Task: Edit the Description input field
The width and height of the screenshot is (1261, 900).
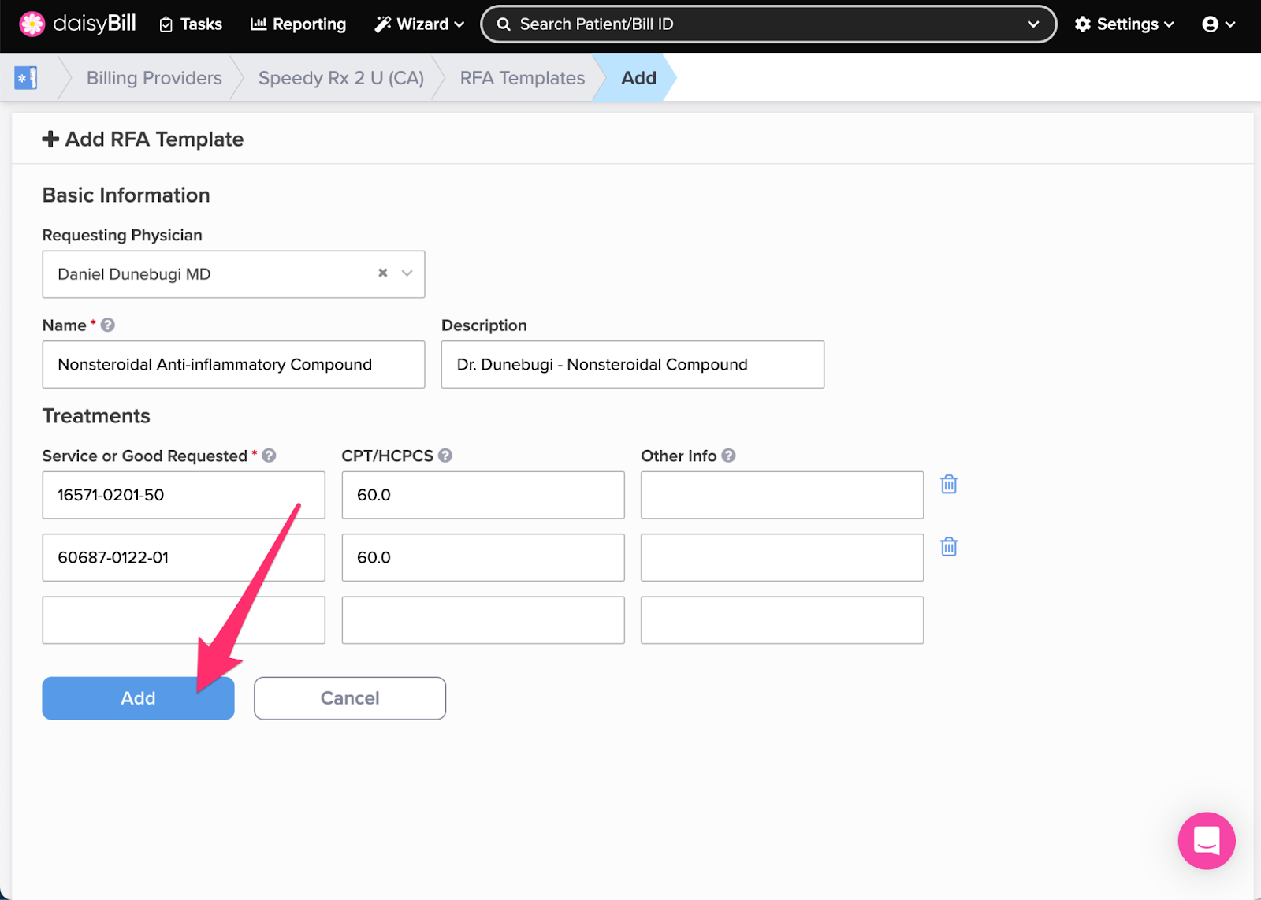Action: point(633,364)
